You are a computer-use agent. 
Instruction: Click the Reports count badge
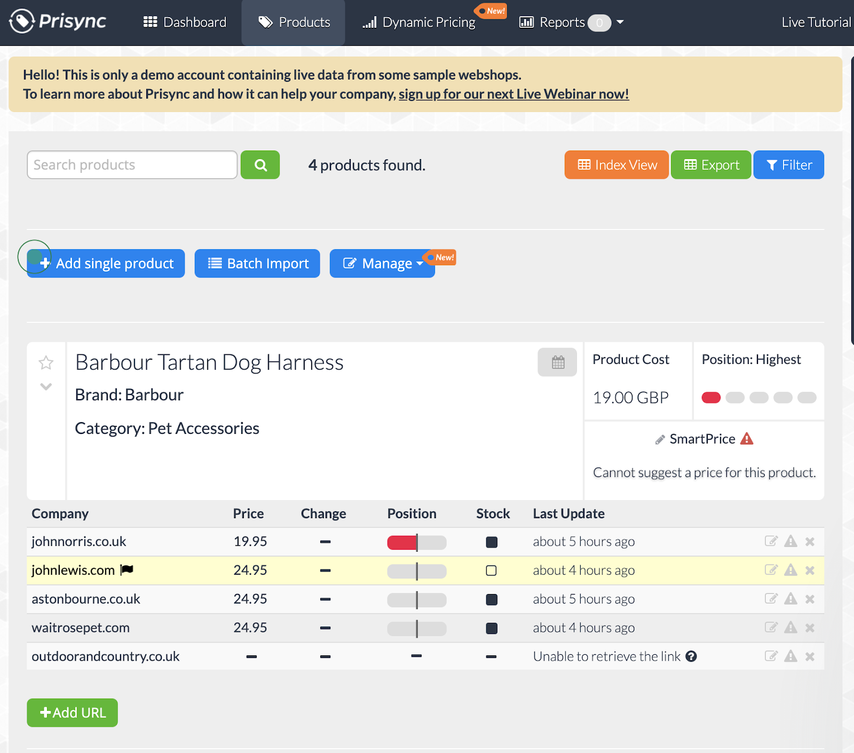(x=599, y=23)
